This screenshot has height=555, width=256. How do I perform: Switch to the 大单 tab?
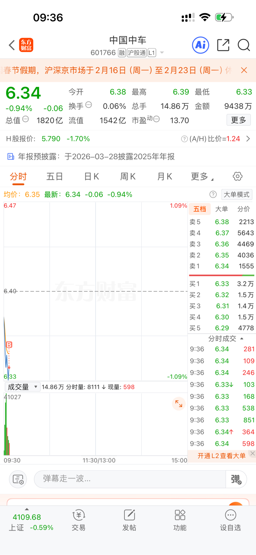click(x=221, y=209)
